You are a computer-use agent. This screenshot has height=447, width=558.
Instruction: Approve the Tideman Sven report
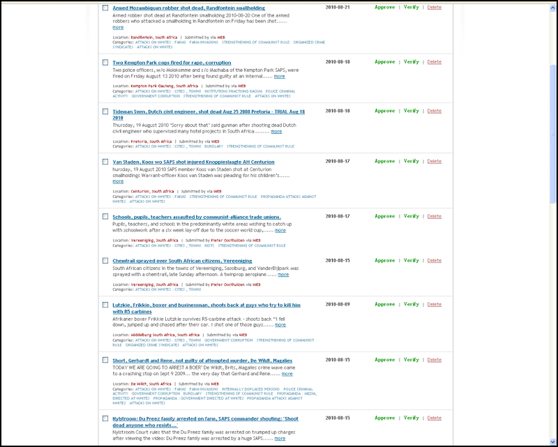(x=385, y=111)
